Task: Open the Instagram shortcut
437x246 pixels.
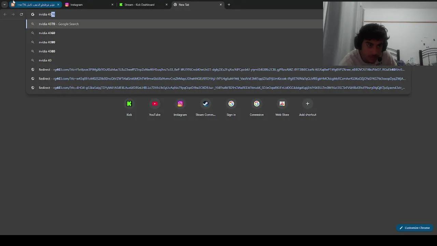Action: [180, 107]
